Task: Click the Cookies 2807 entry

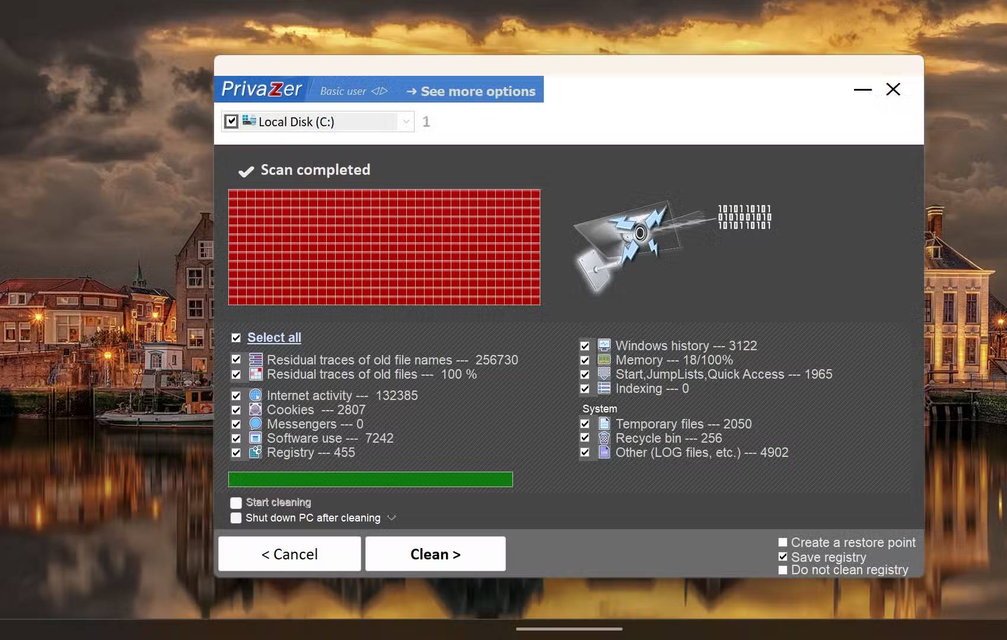Action: click(316, 409)
